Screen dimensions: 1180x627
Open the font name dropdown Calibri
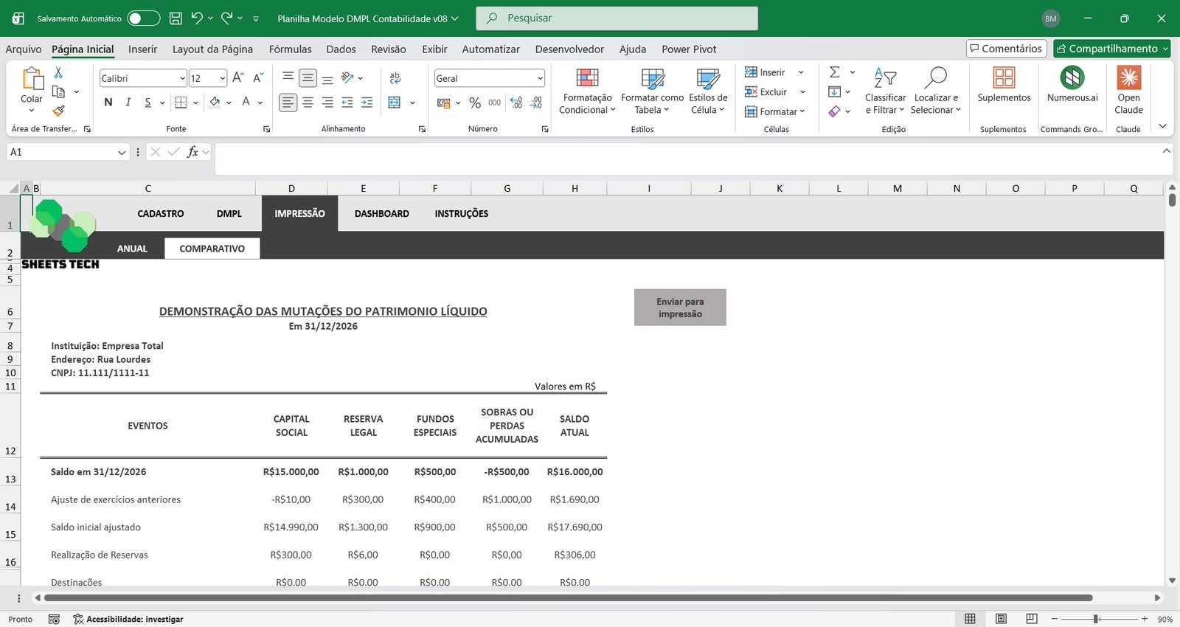pos(182,78)
